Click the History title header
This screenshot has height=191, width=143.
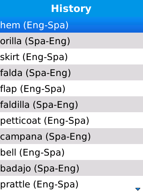pos(71,9)
